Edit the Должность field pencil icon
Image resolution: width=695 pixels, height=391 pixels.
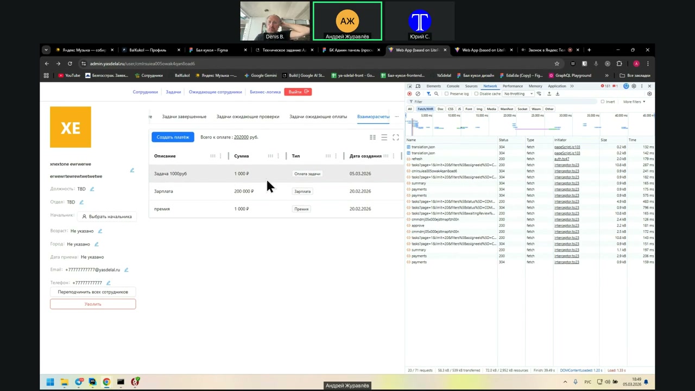click(92, 189)
